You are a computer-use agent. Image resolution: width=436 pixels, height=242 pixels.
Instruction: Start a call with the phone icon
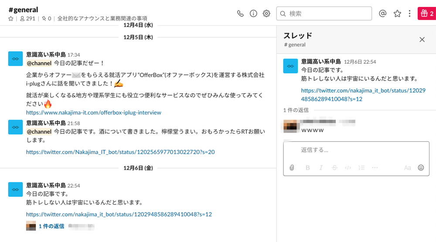[240, 14]
